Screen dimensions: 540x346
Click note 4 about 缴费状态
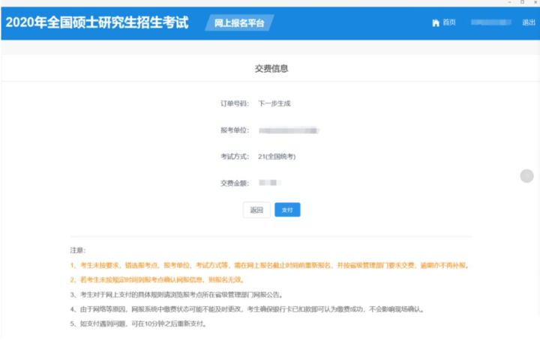point(248,309)
